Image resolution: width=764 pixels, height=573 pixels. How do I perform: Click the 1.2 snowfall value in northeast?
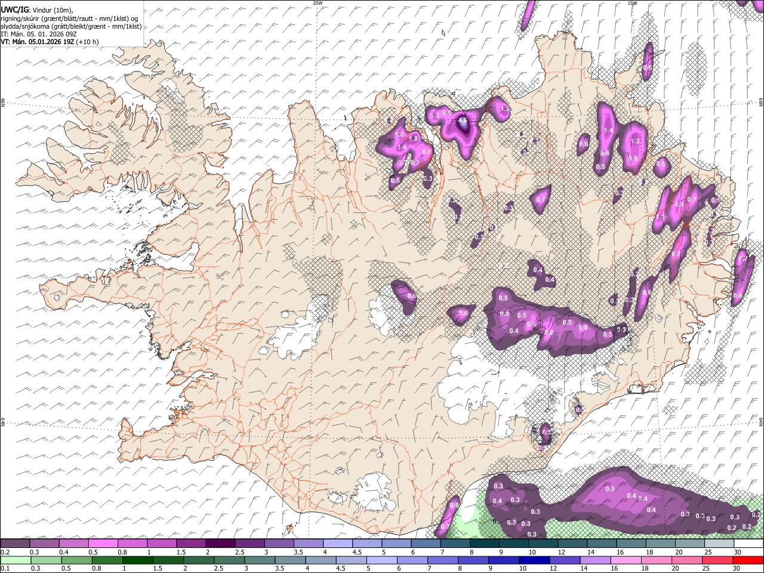(x=635, y=141)
